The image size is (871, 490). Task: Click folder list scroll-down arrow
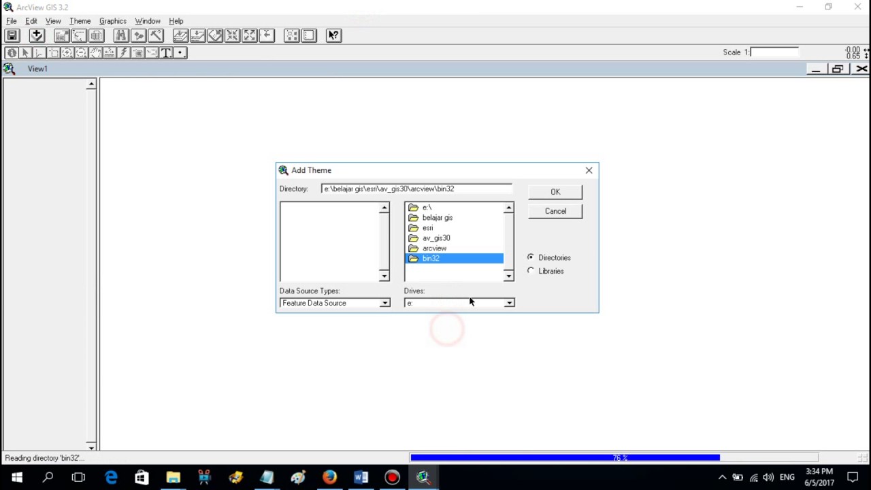(x=509, y=276)
